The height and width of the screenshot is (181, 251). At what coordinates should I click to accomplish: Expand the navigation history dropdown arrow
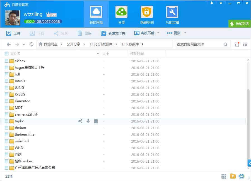click(24, 45)
